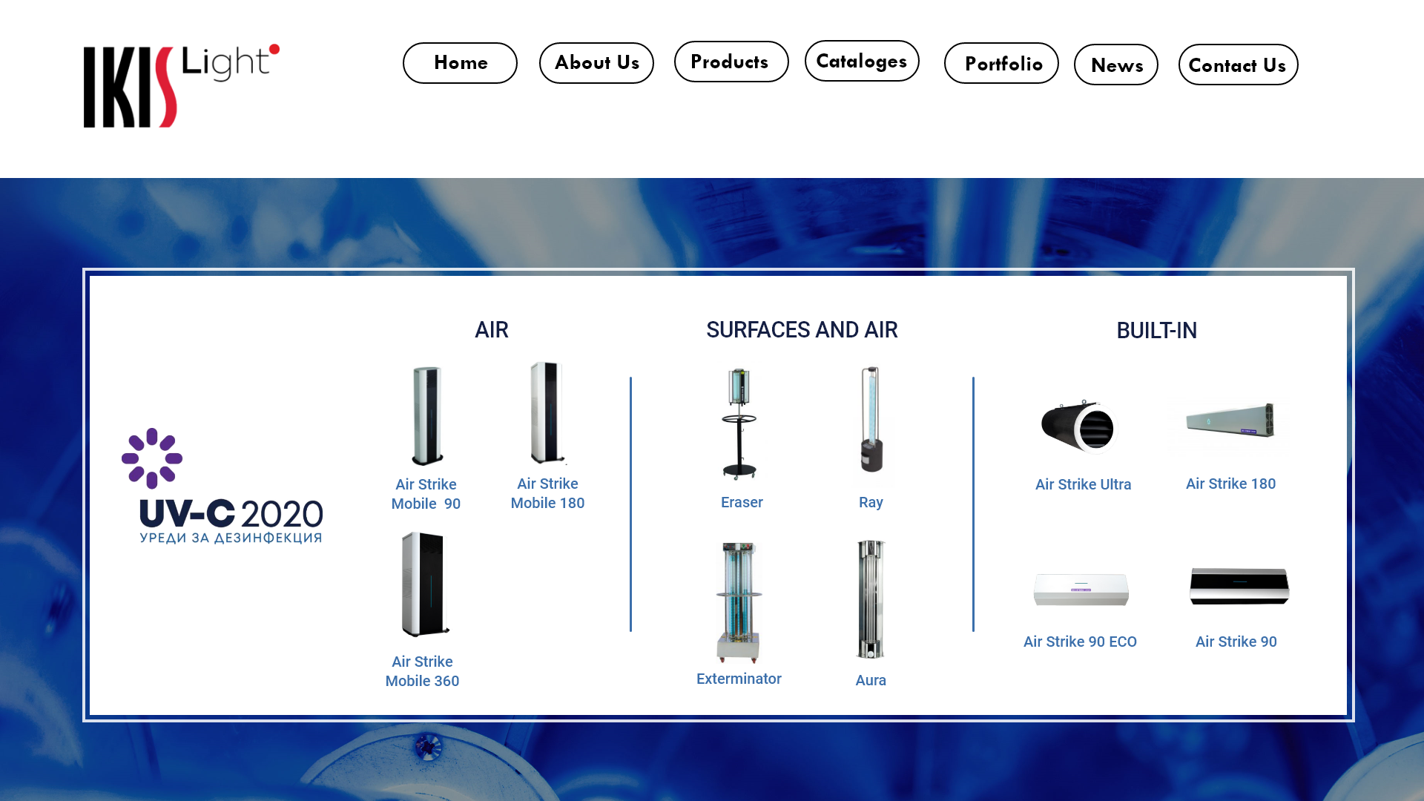This screenshot has width=1424, height=801.
Task: Open the Air Strike Mobile 180 link
Action: [x=547, y=493]
